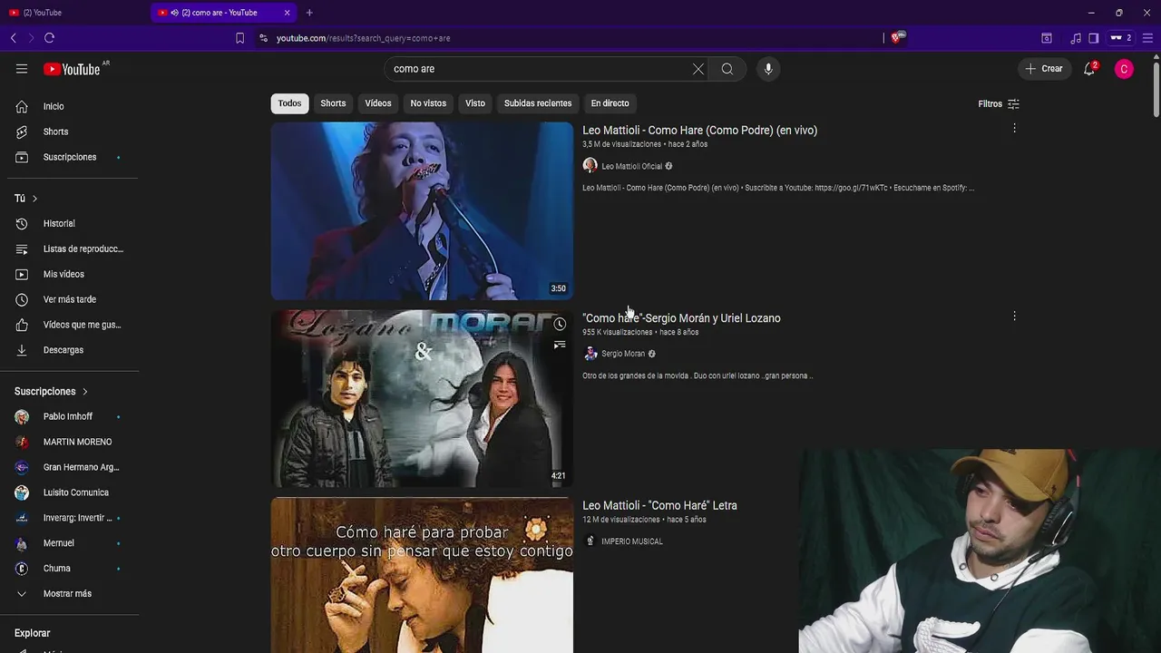Screen dimensions: 1161x653
Task: Click the Brave Shields icon
Action: point(897,37)
